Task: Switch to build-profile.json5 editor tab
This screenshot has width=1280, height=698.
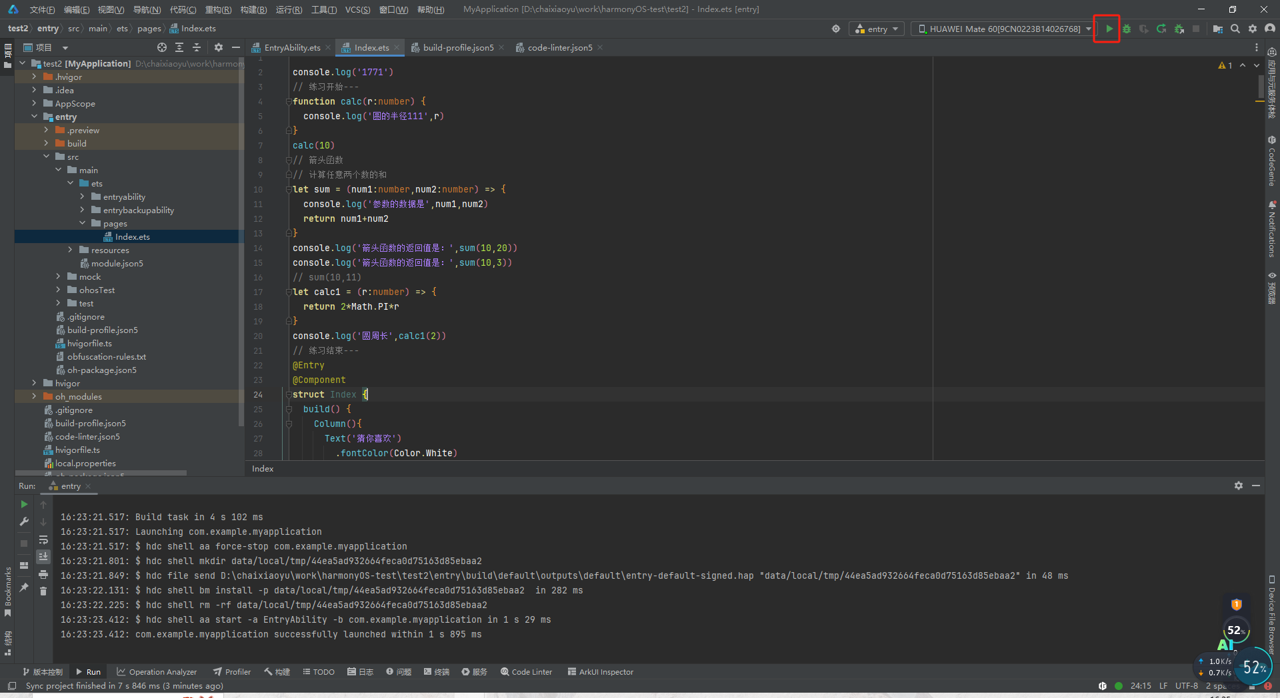Action: tap(458, 47)
